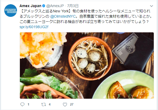Screen dimensions: 158x110
Task: Like the tweet with the heart icon
Action: click(x=65, y=104)
